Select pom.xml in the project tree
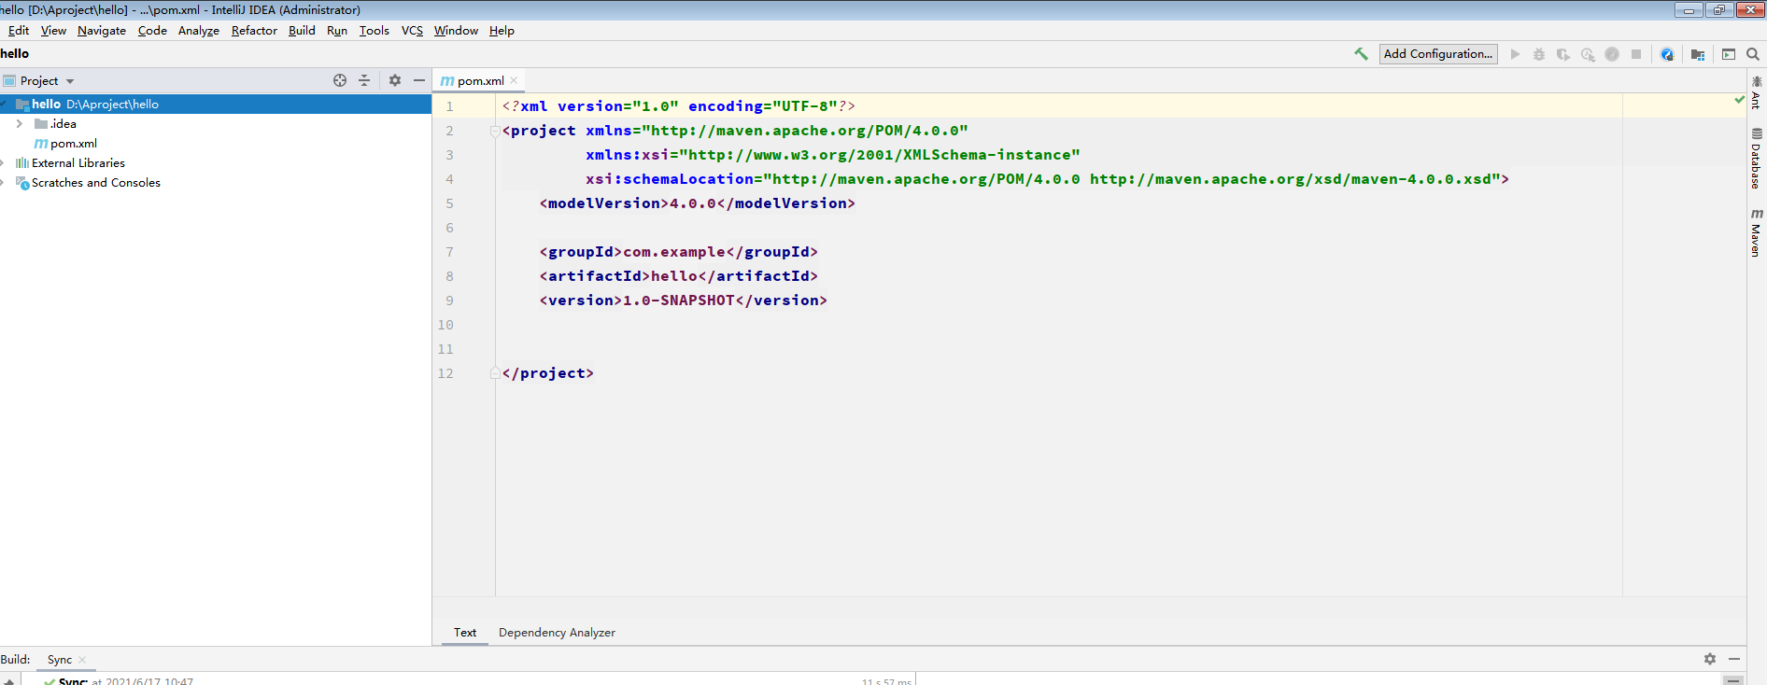Screen dimensions: 1767x685 coord(216,143)
